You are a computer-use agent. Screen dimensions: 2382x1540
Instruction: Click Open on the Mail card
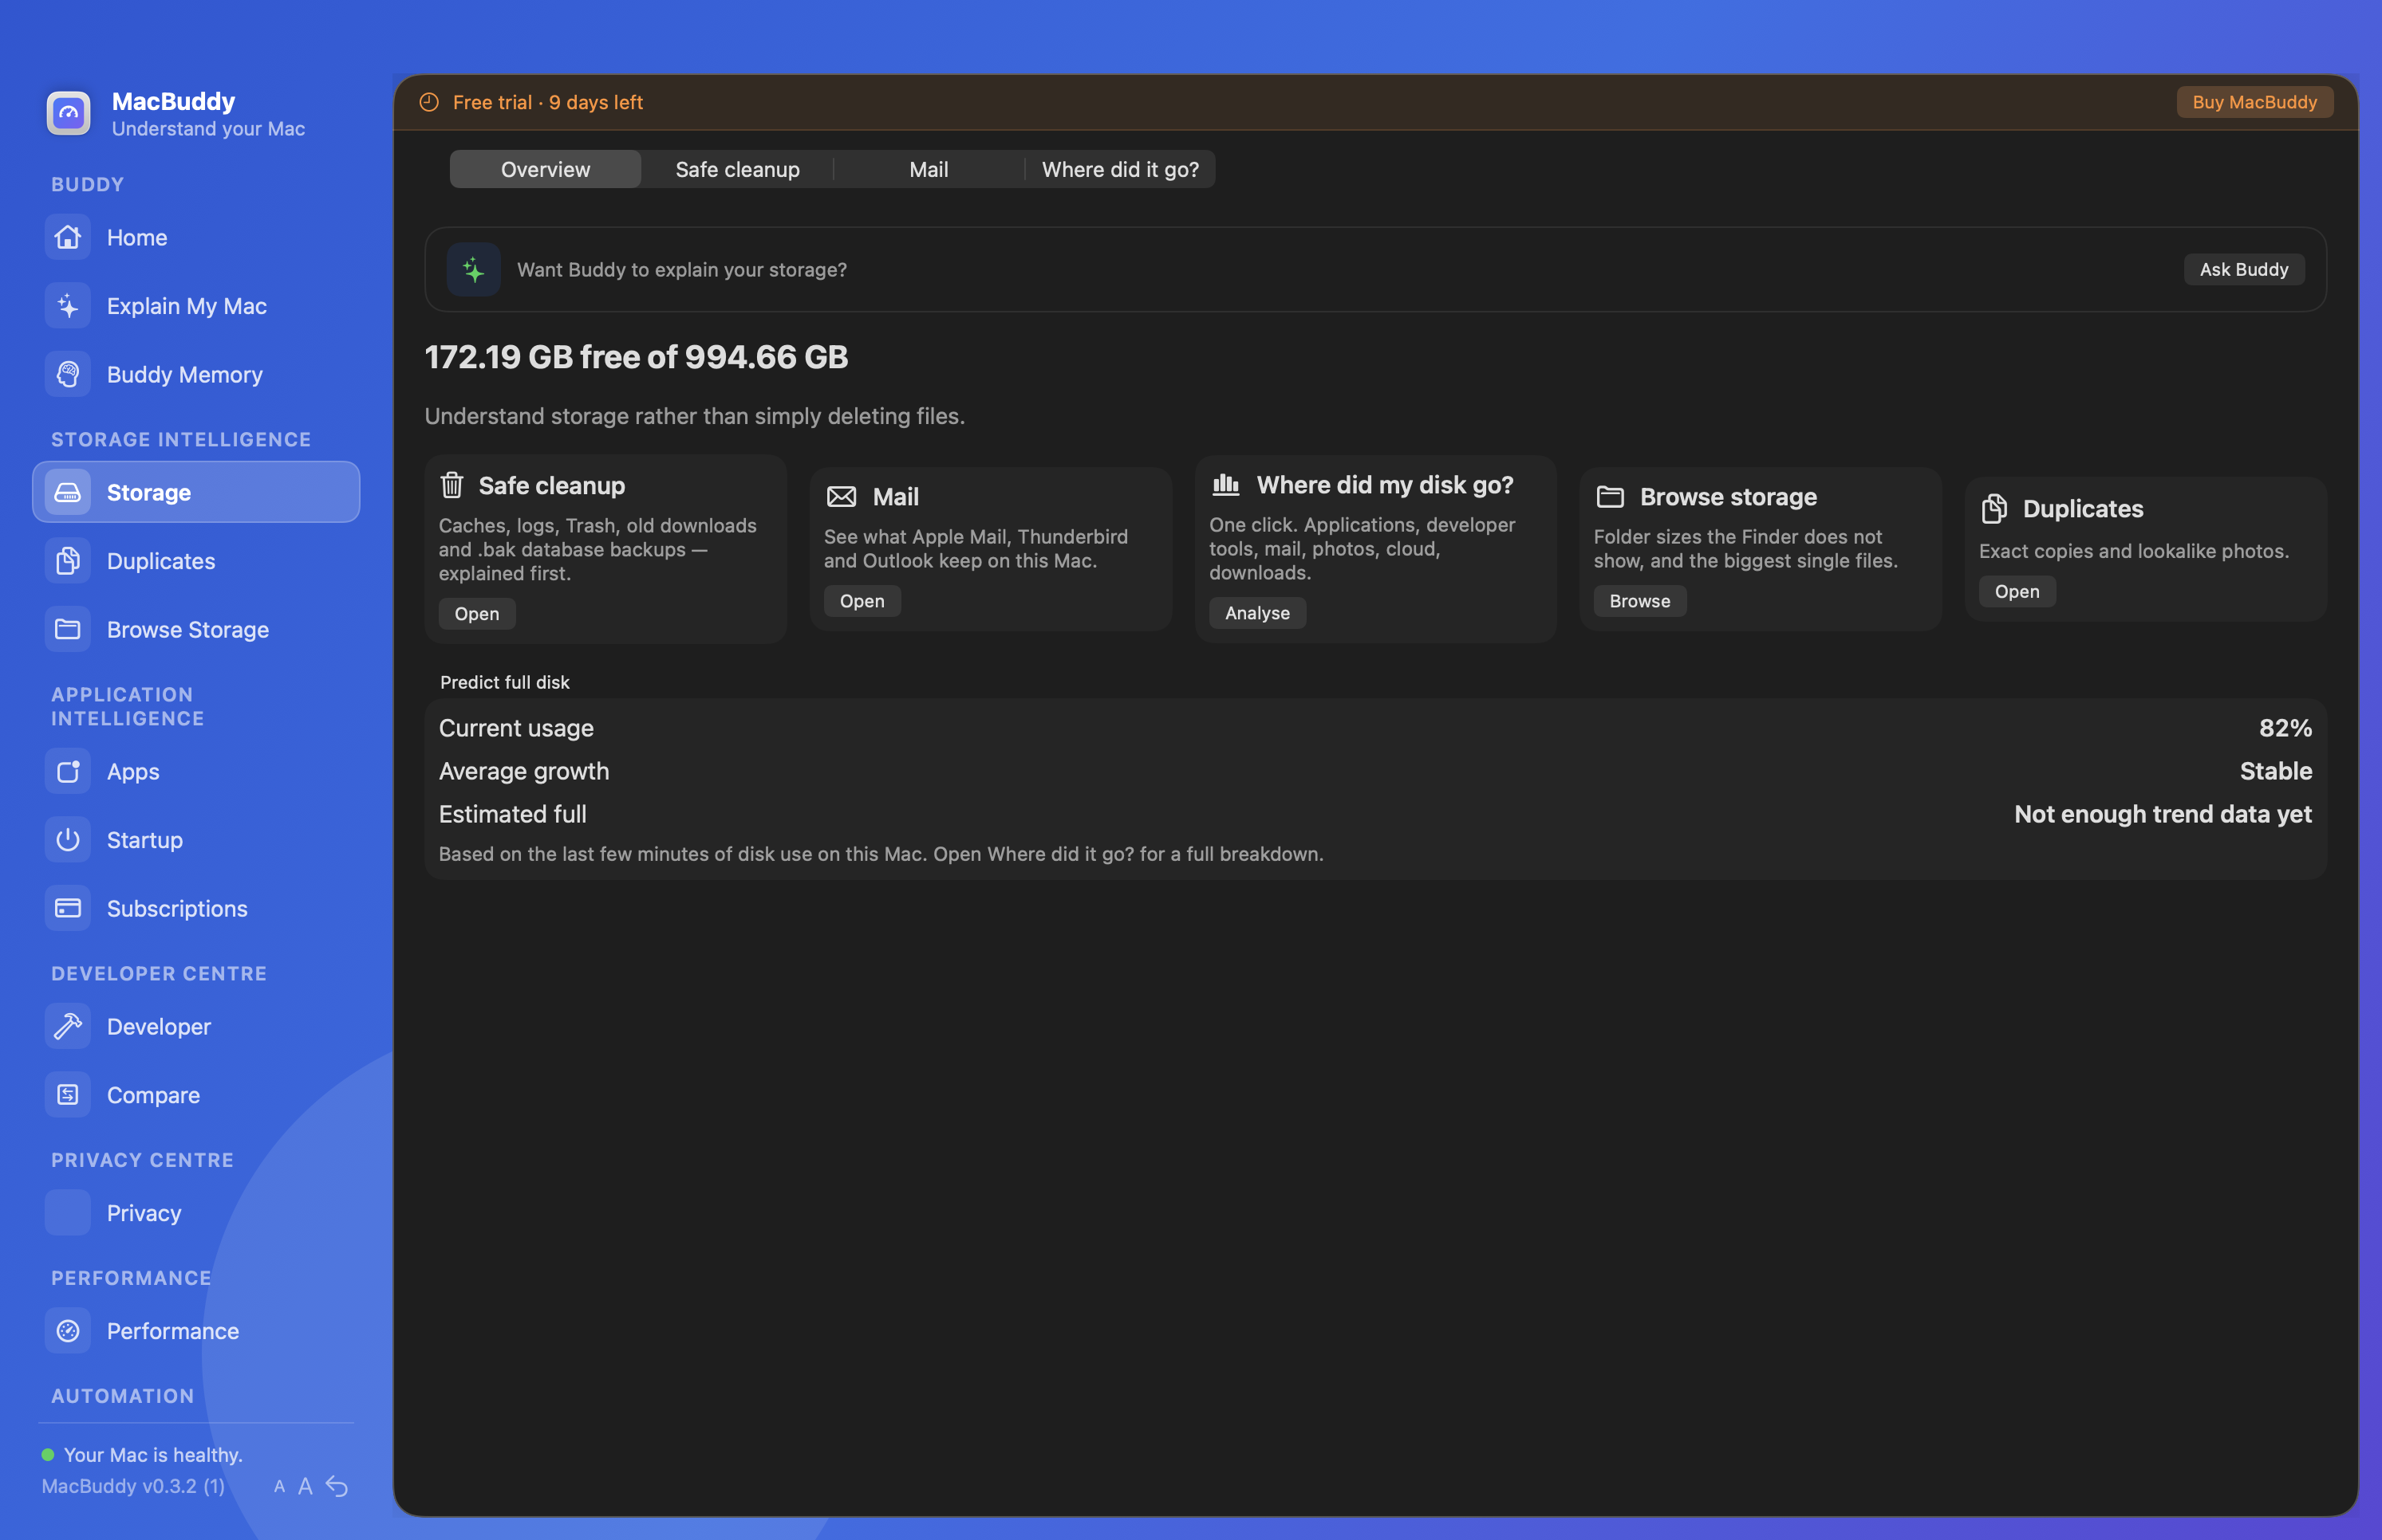pos(862,601)
